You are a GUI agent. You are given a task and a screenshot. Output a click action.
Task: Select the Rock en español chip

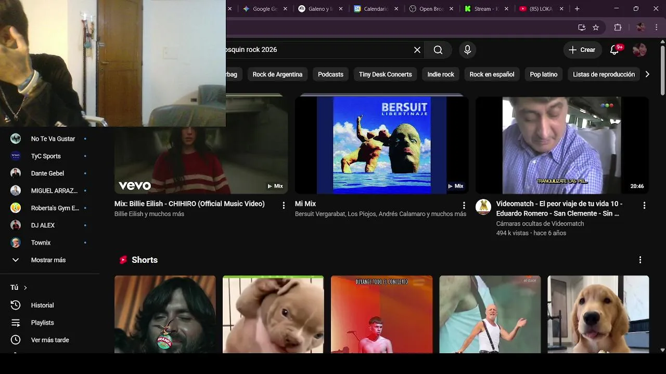point(492,74)
